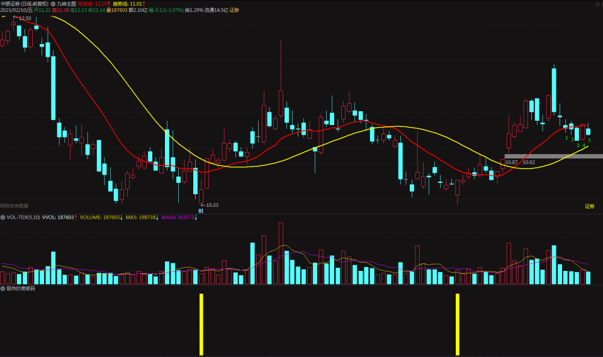Click the MA5: 198738 readout
603x357 pixels.
pos(142,217)
